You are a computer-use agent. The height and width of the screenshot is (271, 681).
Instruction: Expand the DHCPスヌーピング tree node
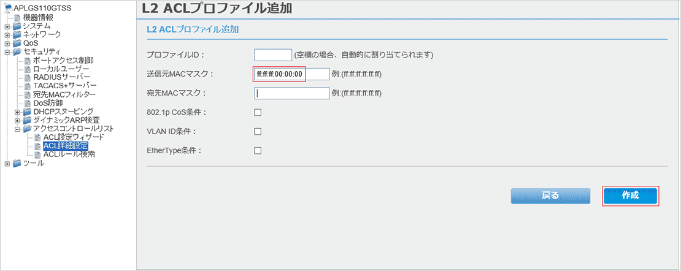point(17,112)
